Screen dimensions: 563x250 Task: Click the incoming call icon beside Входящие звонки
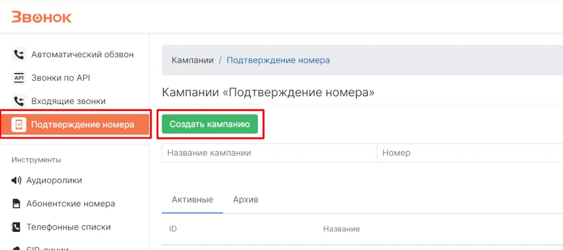pos(19,102)
